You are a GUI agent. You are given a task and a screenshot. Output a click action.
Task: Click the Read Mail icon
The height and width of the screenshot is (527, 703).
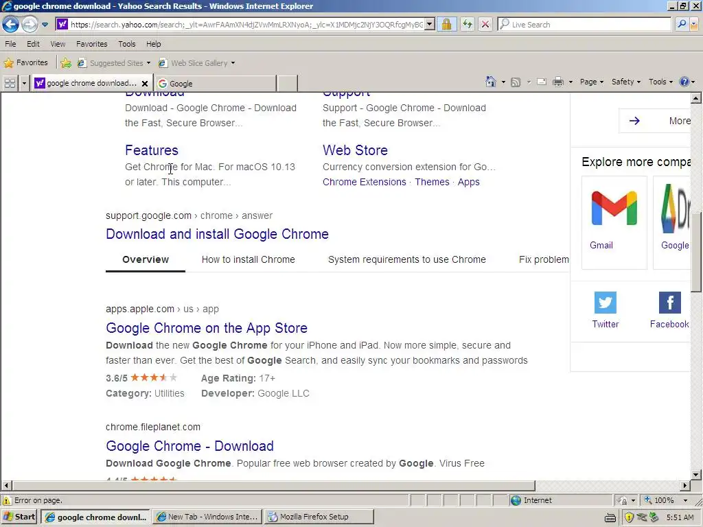tap(542, 82)
